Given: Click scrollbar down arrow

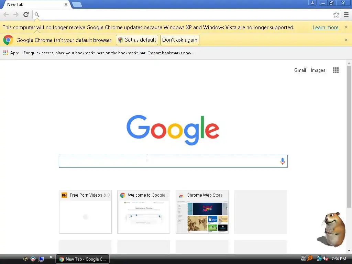Looking at the screenshot, I should tap(349, 251).
